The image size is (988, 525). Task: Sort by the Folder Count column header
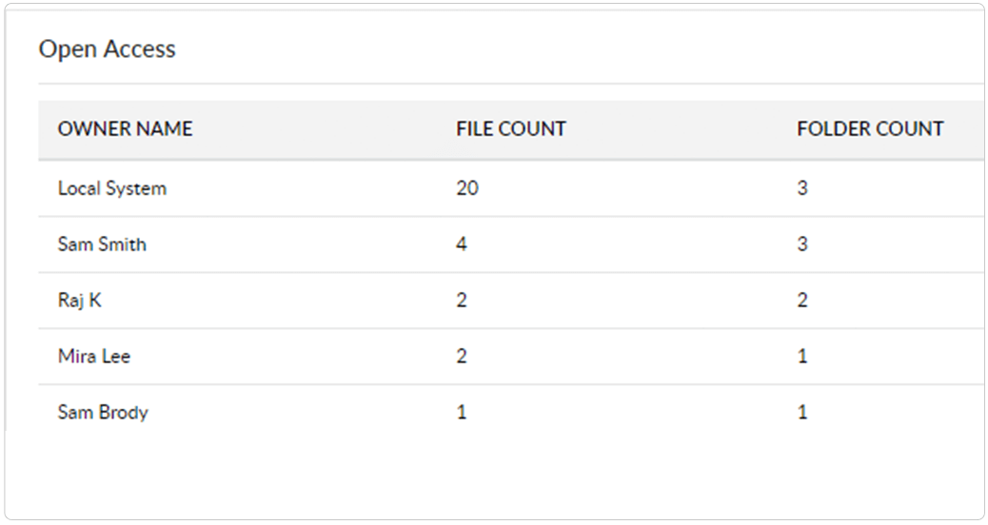tap(870, 128)
